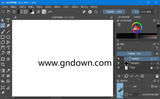The height and width of the screenshot is (99, 160).
Task: Move layer down with the down arrow
Action: pyautogui.click(x=132, y=76)
